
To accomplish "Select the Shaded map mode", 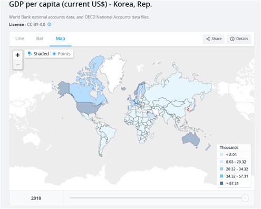I will click(x=38, y=54).
